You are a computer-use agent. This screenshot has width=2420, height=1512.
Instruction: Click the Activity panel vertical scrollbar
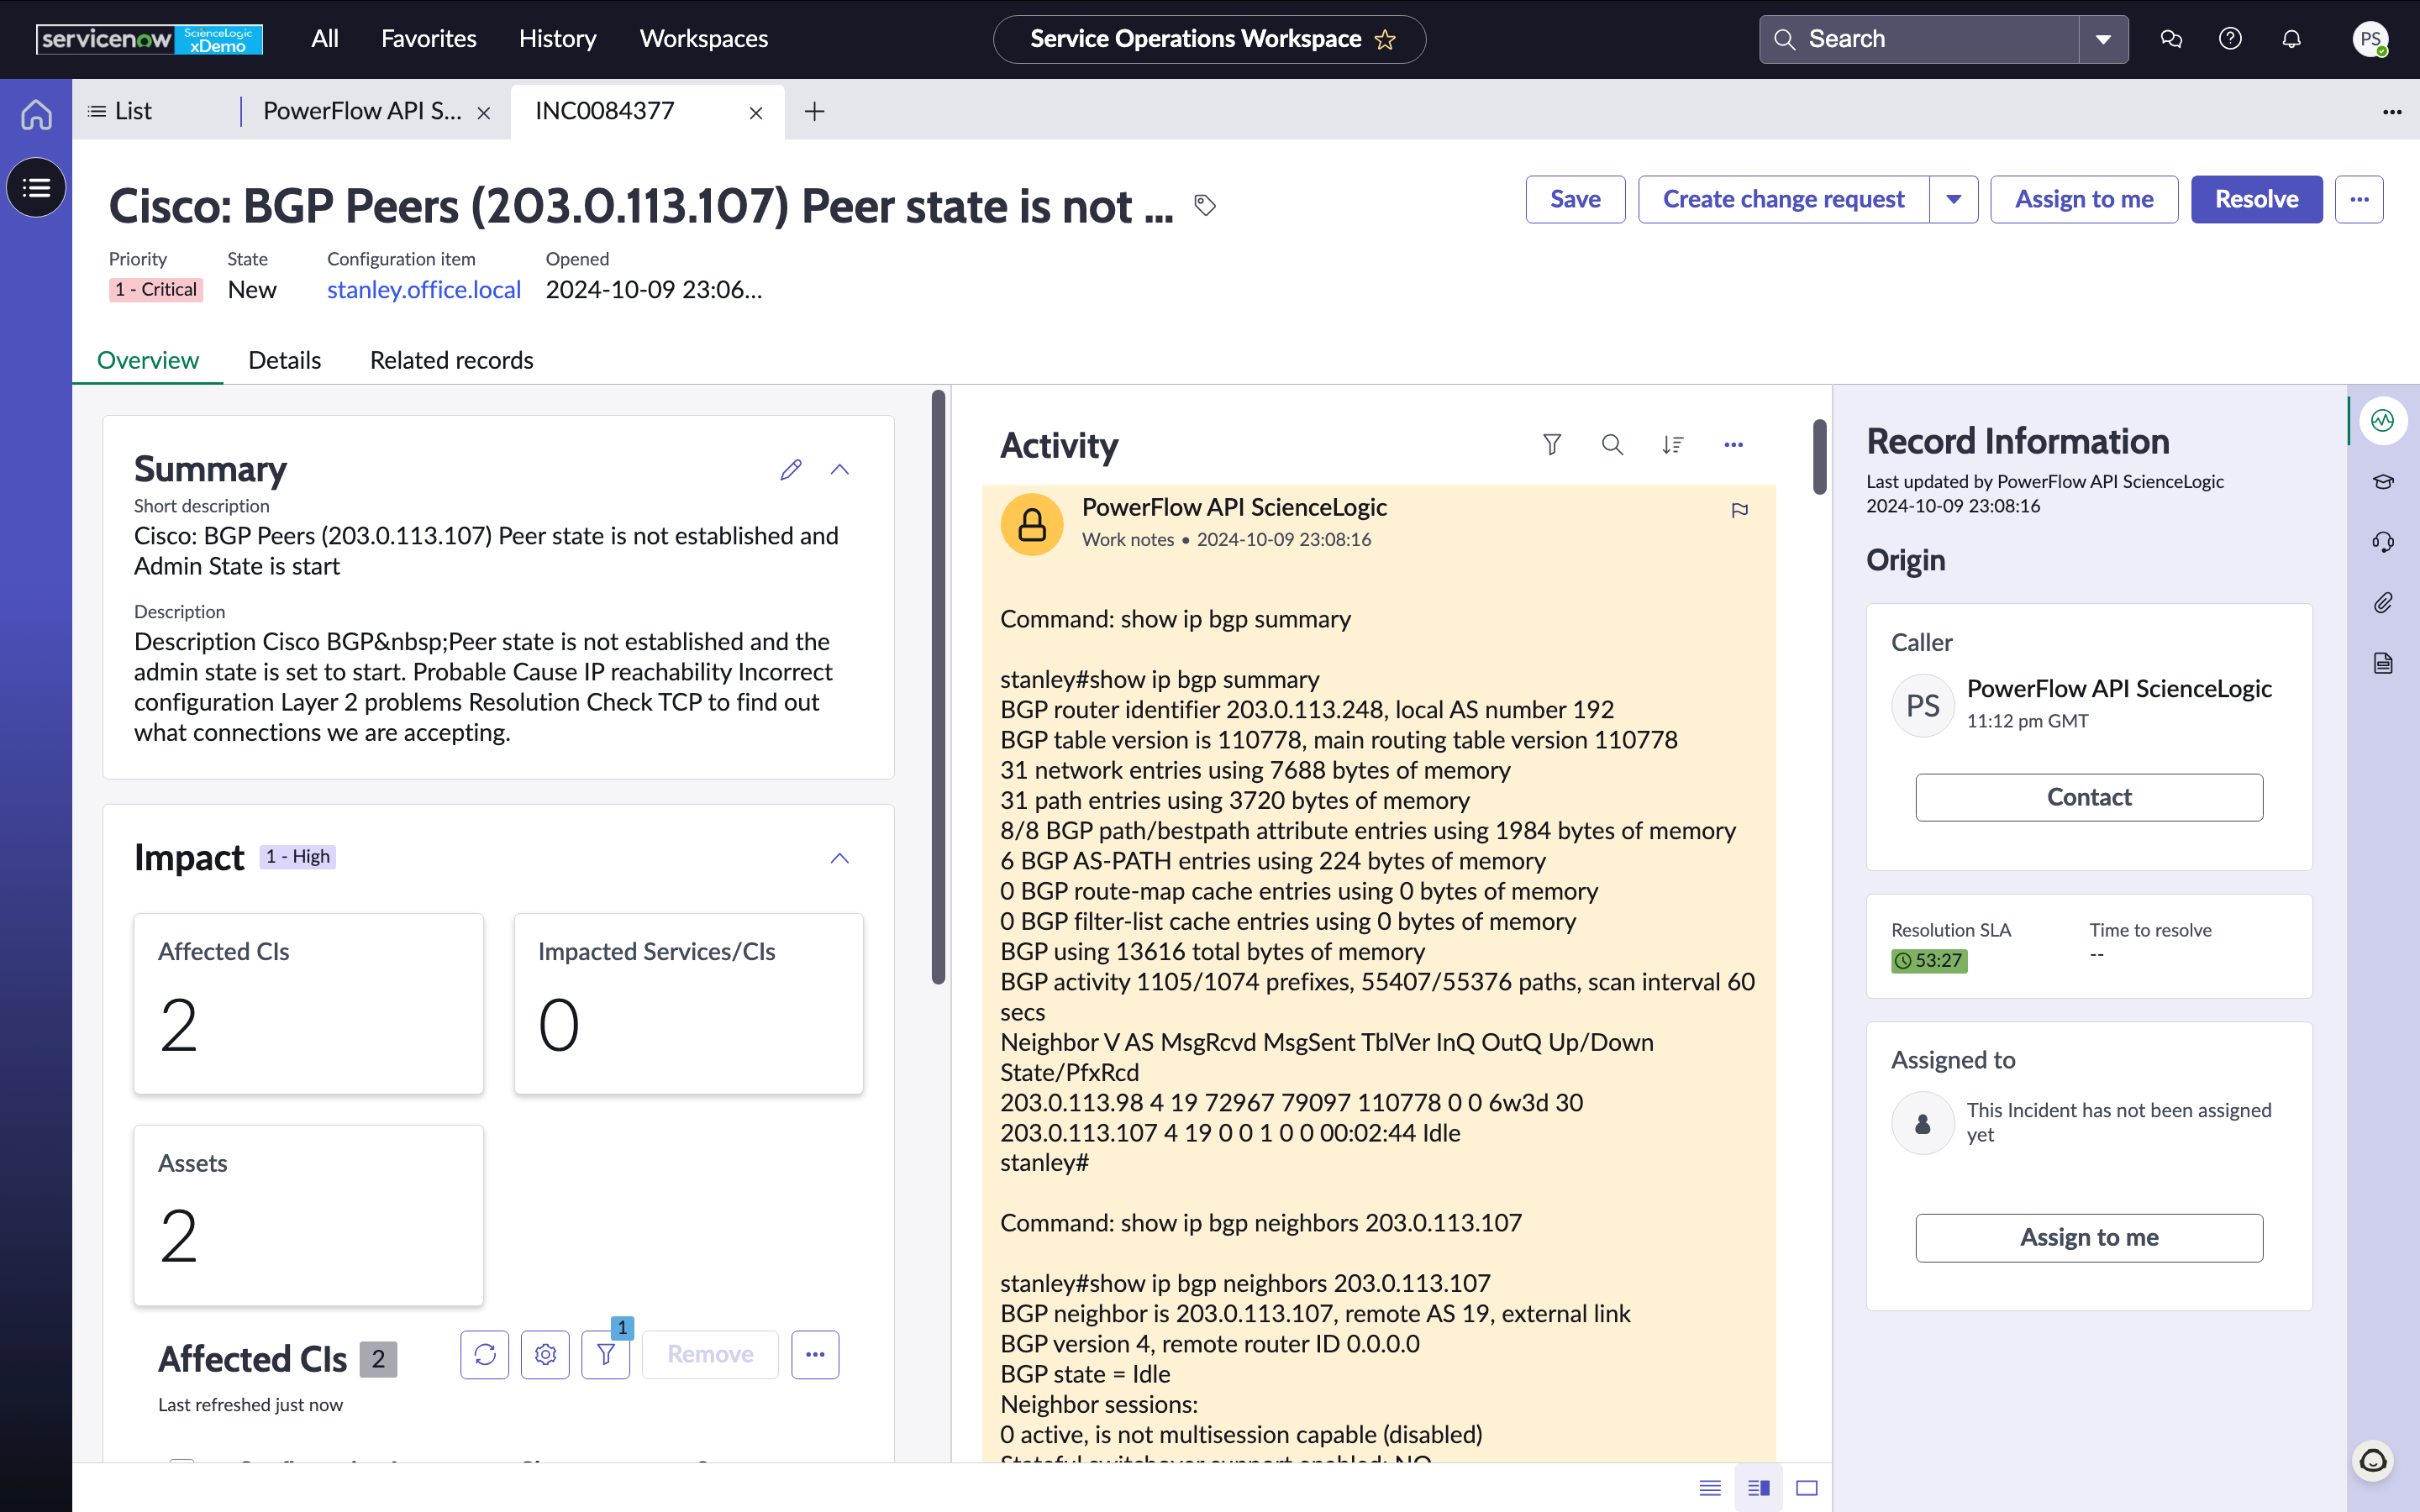click(1819, 457)
